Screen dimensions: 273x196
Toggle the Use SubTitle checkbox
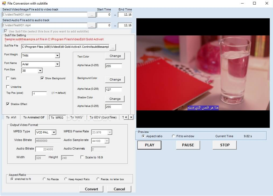point(6,31)
